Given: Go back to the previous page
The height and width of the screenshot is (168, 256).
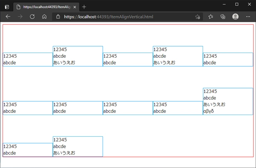Looking at the screenshot, I should pyautogui.click(x=8, y=17).
